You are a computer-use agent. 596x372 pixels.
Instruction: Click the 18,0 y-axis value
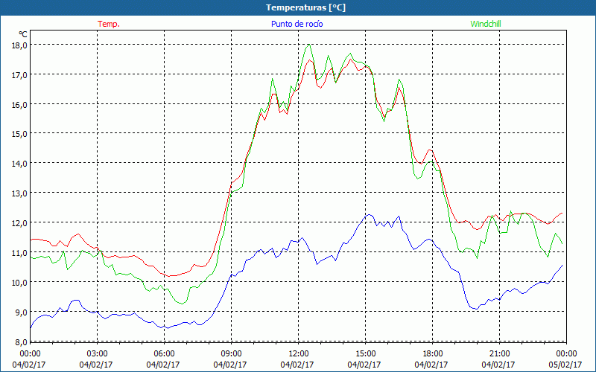[20, 45]
